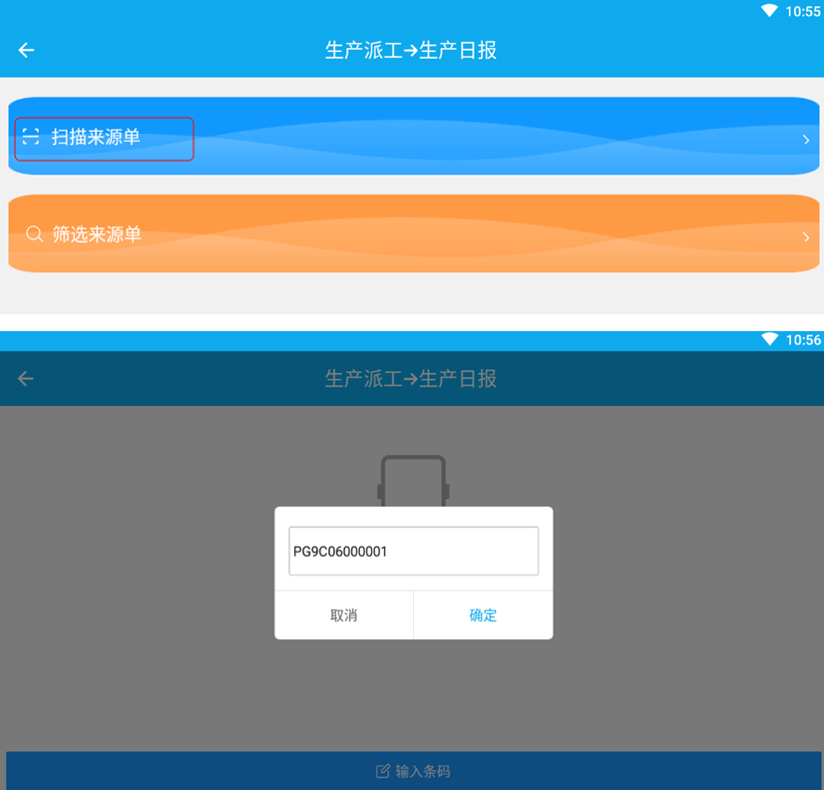Tap the dimmed back arrow behind the dialog

tap(27, 379)
